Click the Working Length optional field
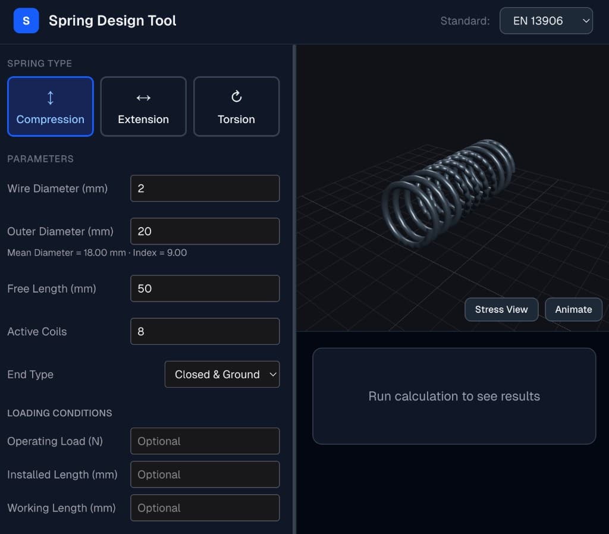609x534 pixels. coord(205,507)
